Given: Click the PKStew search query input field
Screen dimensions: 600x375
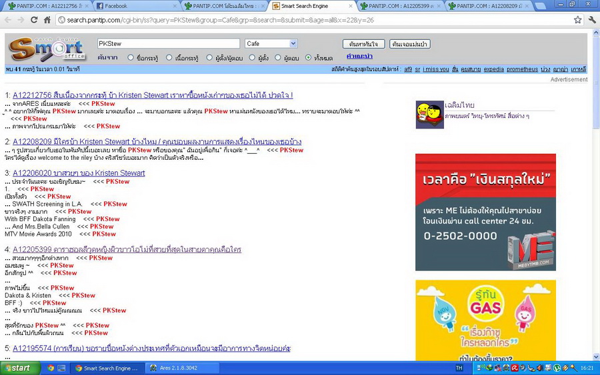Looking at the screenshot, I should [169, 43].
